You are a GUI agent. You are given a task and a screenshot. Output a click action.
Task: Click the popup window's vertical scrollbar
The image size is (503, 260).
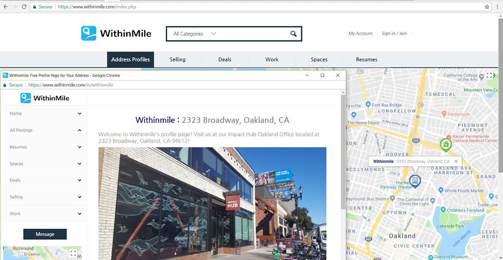343,152
